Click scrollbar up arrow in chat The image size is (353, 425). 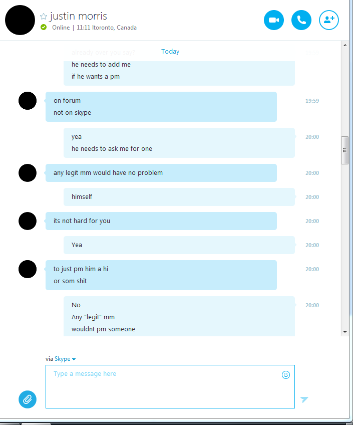[345, 45]
